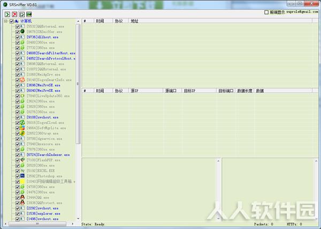Viewport: 321px width, 229px height.
Task: Click the yellow icon of process 1040
Action: (x=22, y=181)
